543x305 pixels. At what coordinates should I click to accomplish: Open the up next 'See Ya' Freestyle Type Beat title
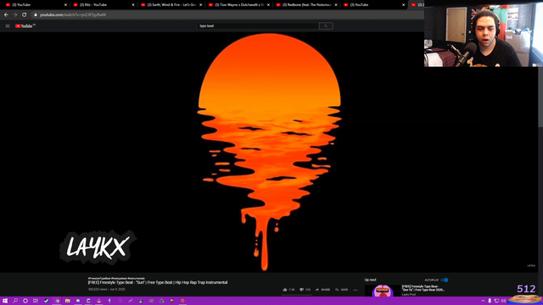pyautogui.click(x=423, y=288)
